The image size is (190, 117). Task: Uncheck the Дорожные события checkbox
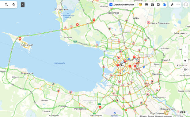point(111,5)
